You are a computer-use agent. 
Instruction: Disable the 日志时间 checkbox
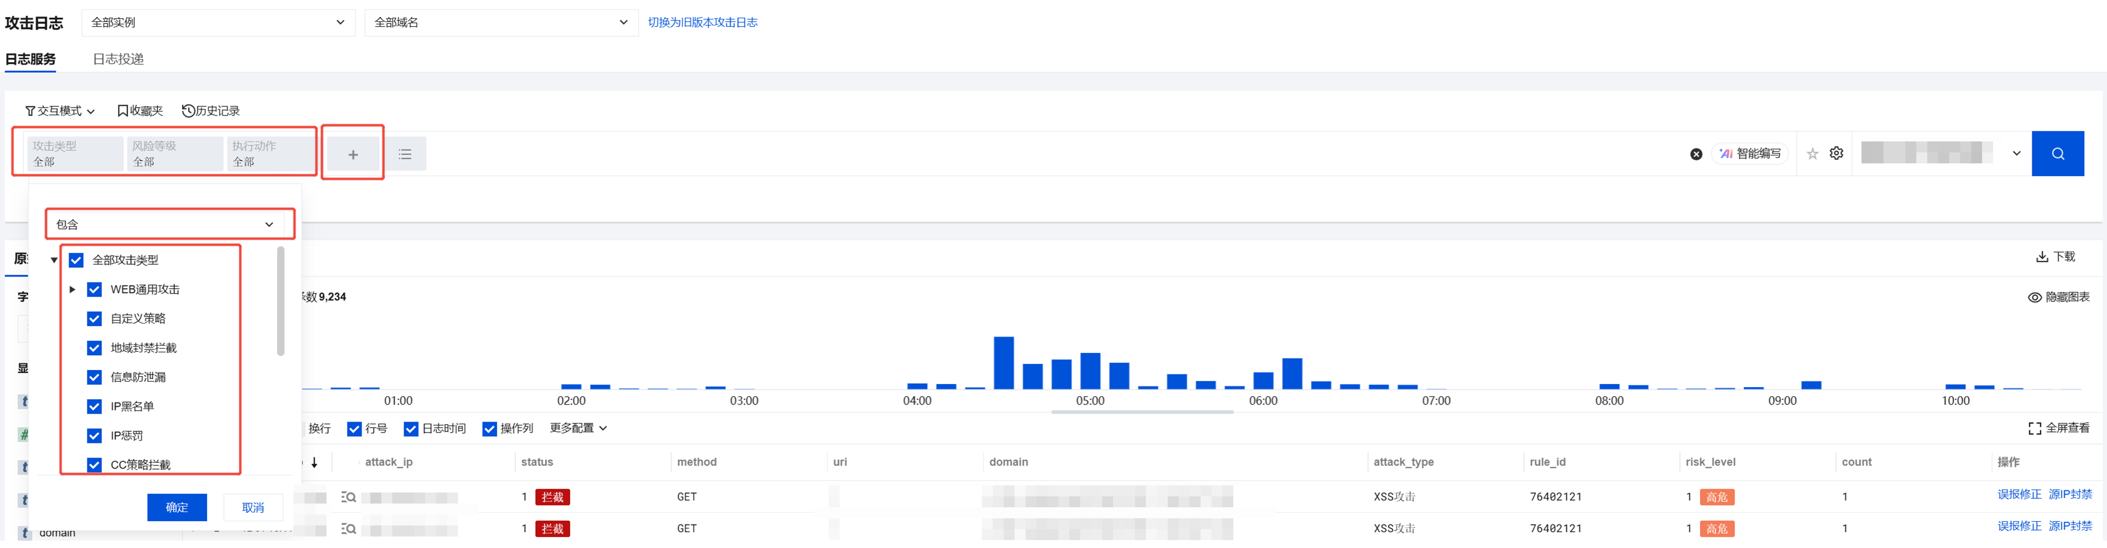[411, 430]
